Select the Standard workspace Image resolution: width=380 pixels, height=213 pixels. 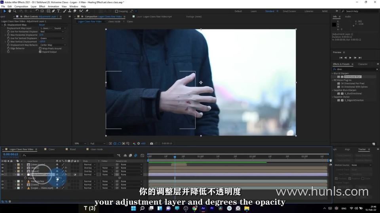tap(270, 11)
